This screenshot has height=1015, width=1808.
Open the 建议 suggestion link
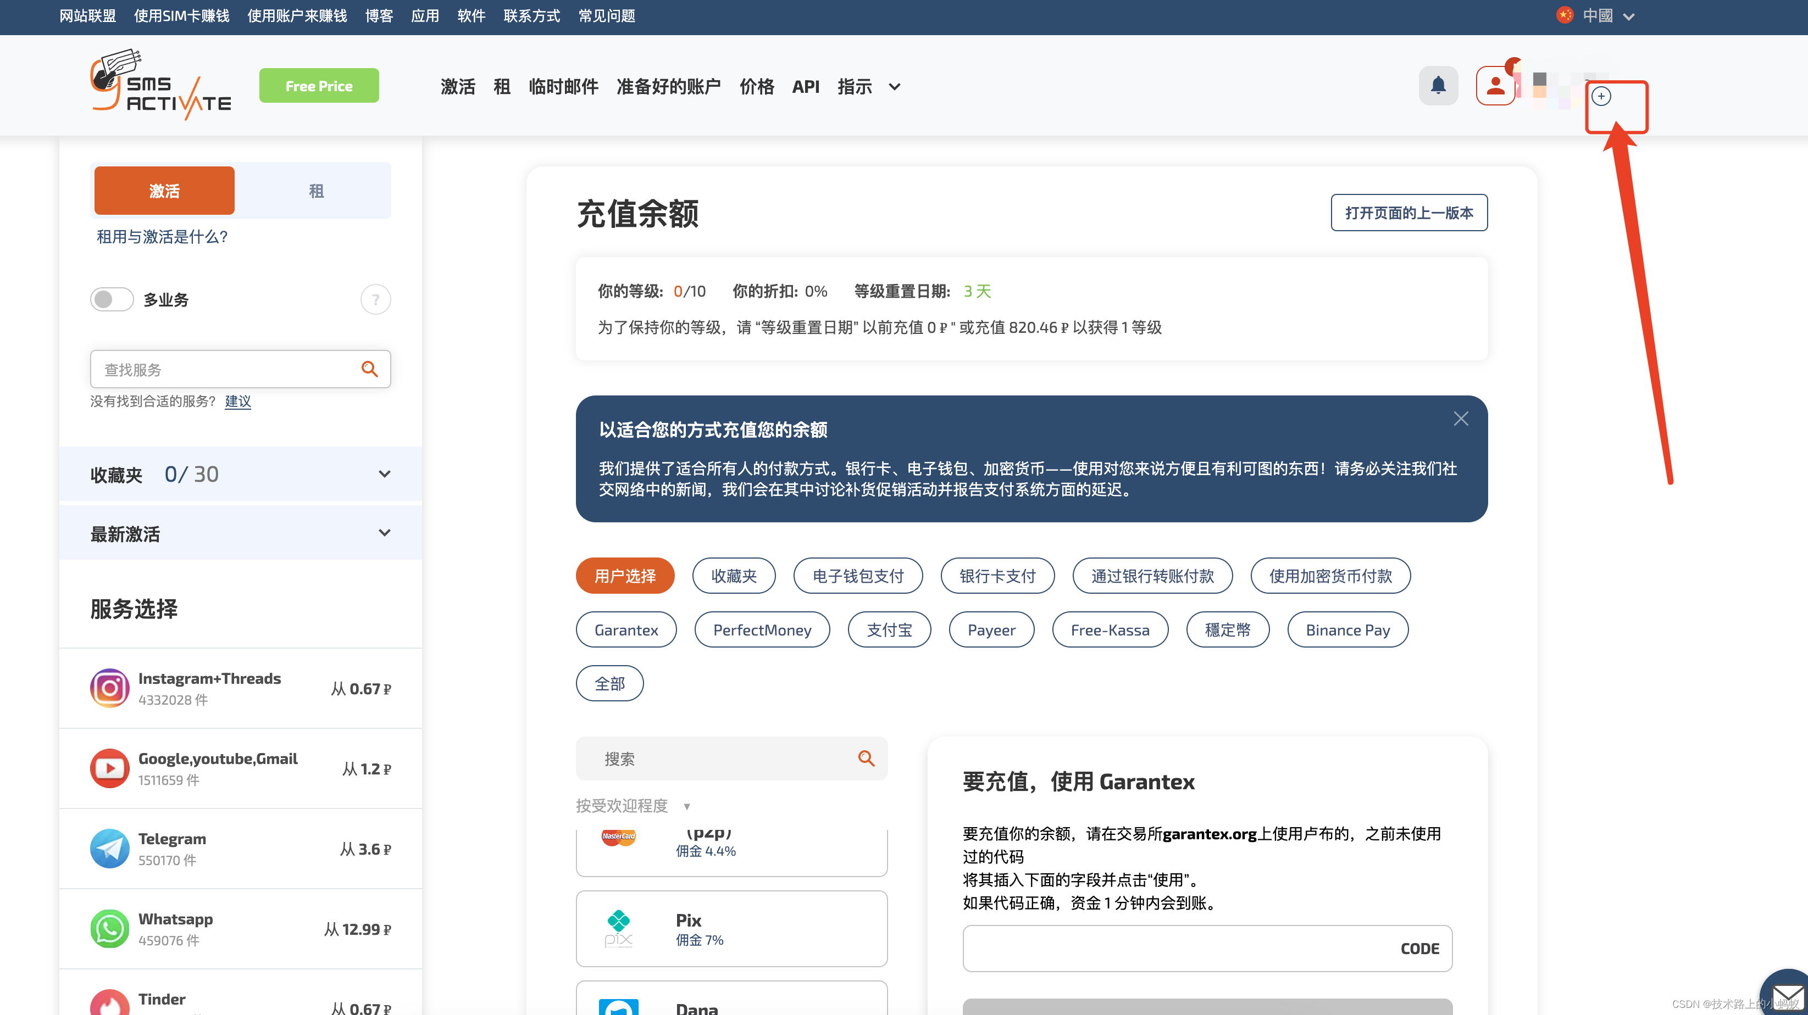tap(238, 401)
